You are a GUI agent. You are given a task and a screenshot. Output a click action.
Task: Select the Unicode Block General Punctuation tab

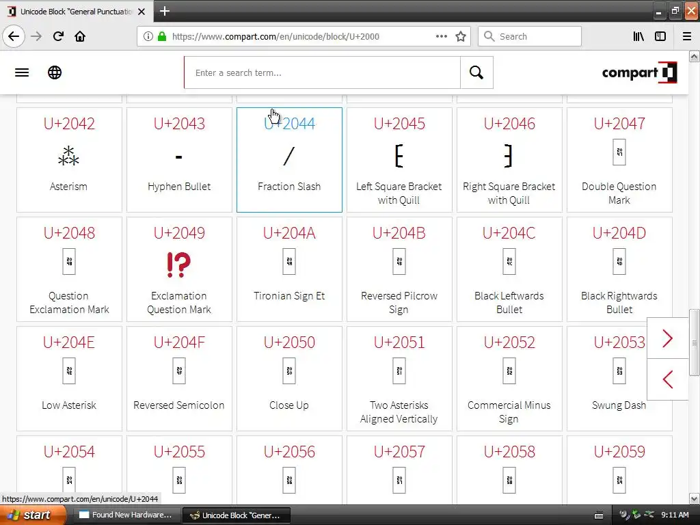click(x=77, y=12)
